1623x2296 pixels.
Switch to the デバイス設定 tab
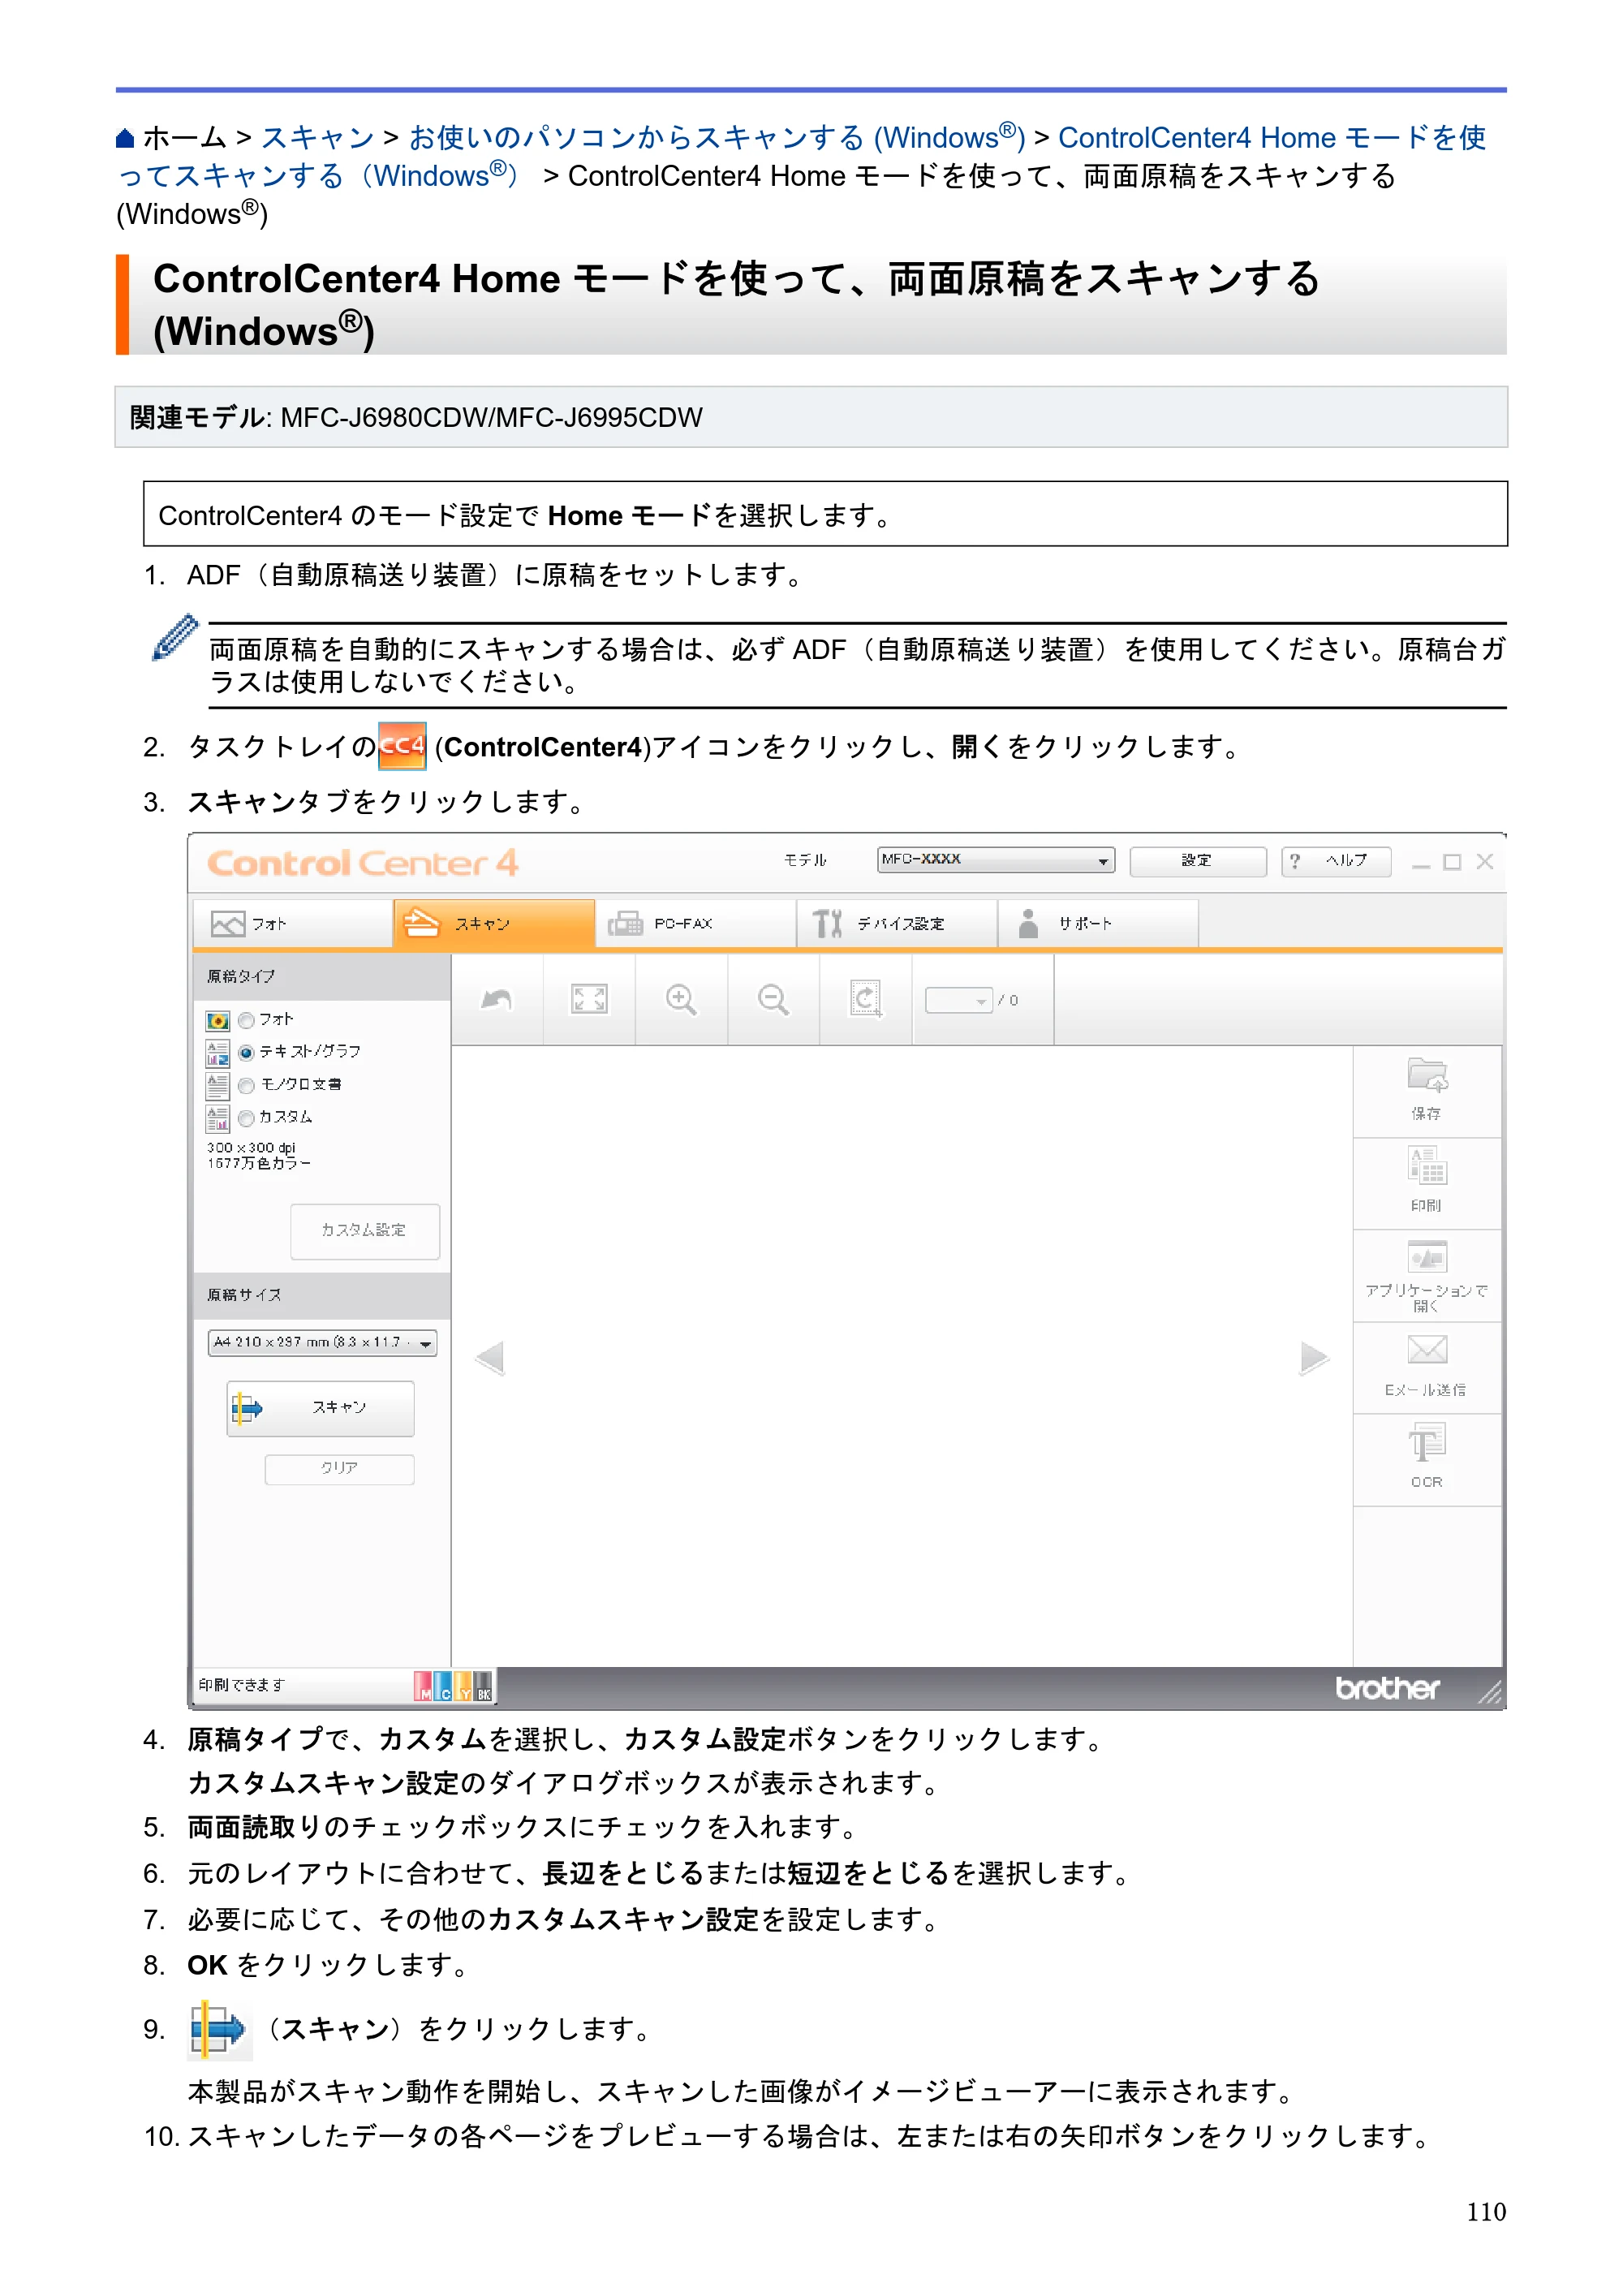pyautogui.click(x=897, y=923)
